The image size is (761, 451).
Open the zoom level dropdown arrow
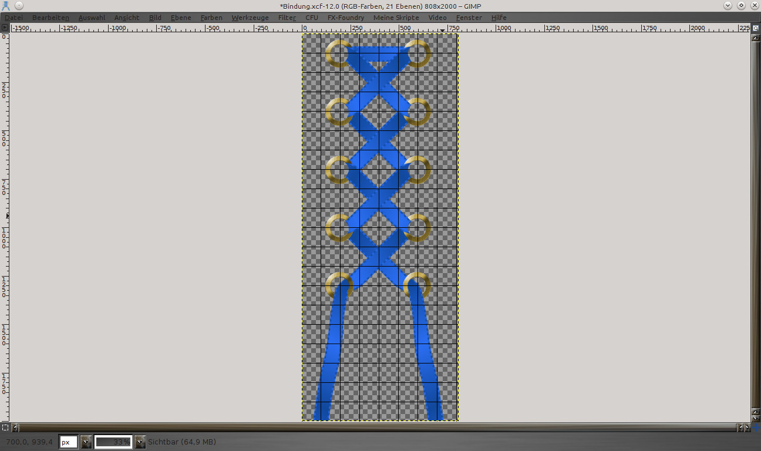tap(140, 442)
